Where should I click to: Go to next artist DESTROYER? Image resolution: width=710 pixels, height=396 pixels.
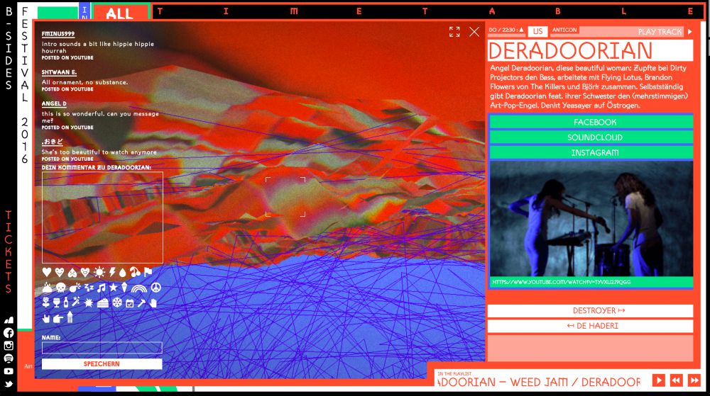pyautogui.click(x=590, y=311)
